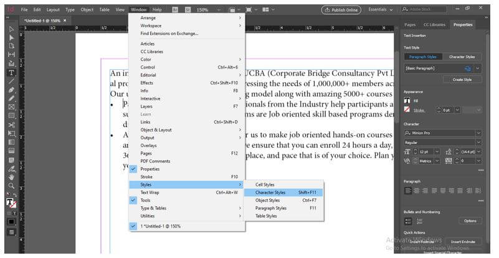499x258 pixels.
Task: Click the Align right paragraph icon
Action: pos(425,191)
